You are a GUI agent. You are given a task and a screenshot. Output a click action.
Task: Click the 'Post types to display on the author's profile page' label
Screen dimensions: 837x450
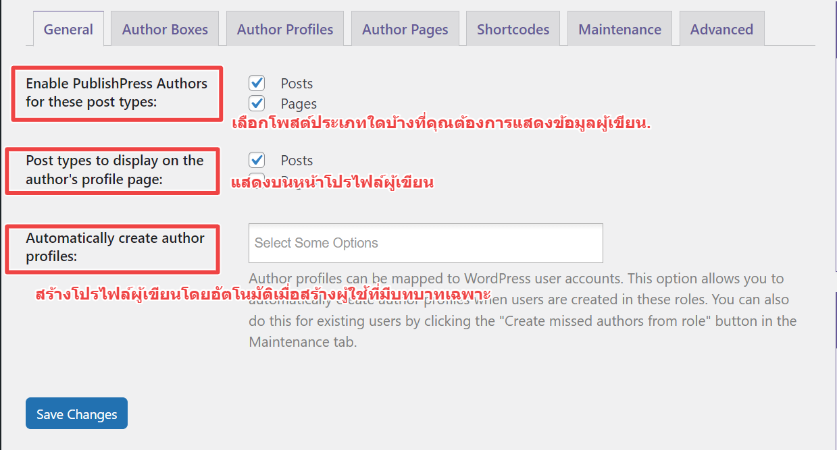pos(115,170)
